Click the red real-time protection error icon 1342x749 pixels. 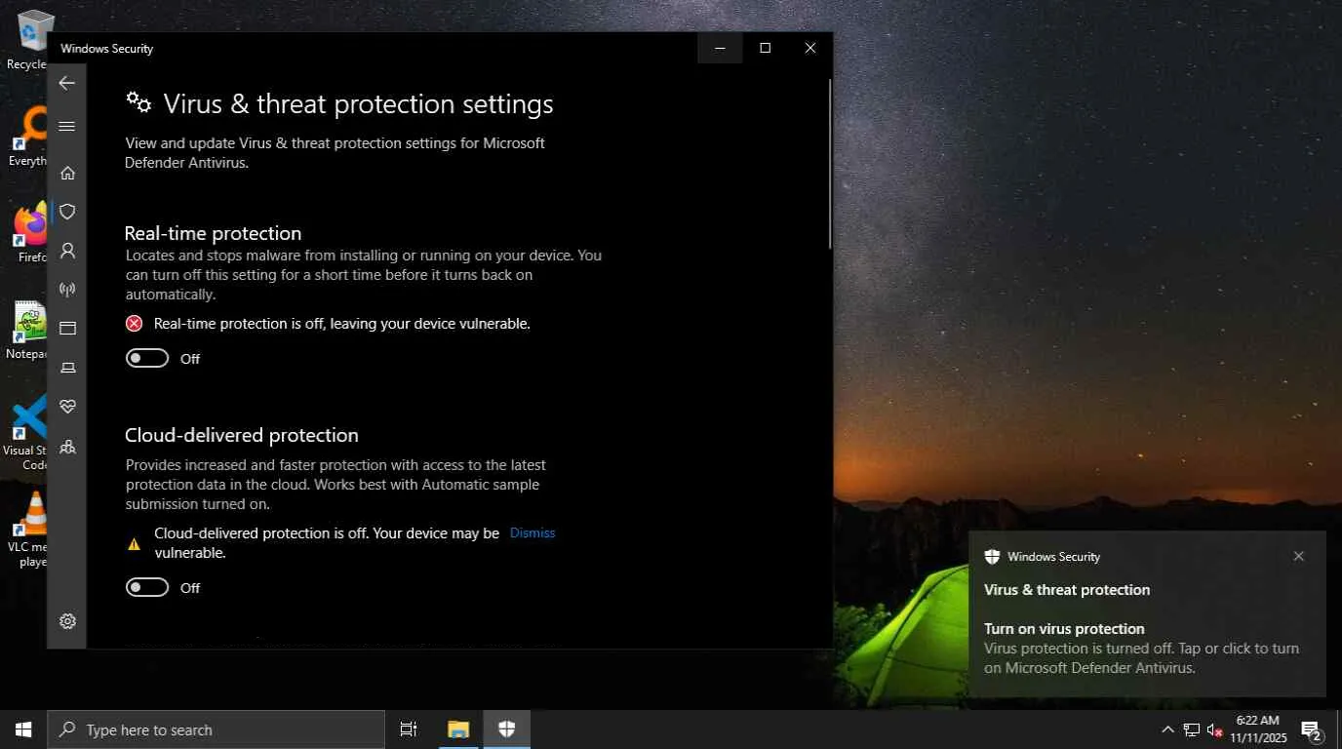coord(135,324)
